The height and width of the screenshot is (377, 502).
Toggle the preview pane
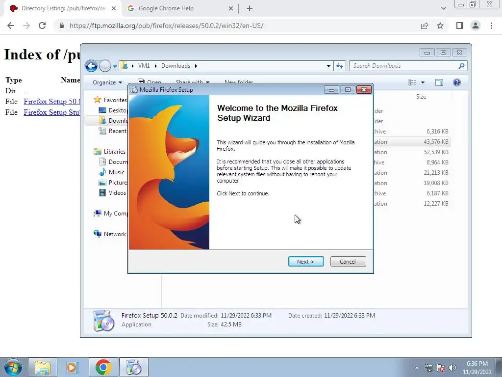coord(439,82)
